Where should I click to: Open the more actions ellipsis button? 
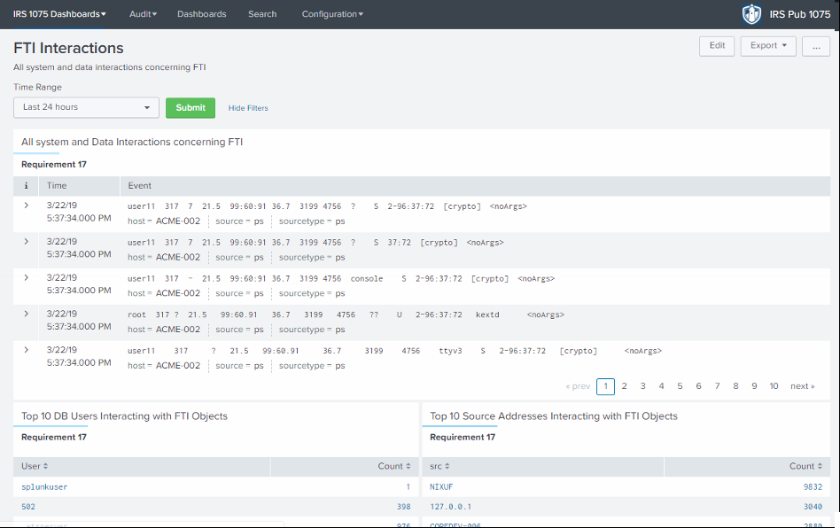click(816, 46)
